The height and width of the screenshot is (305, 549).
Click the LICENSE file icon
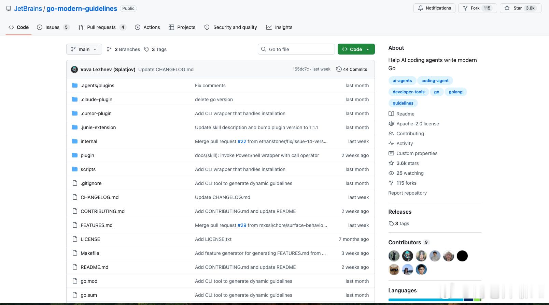point(75,239)
